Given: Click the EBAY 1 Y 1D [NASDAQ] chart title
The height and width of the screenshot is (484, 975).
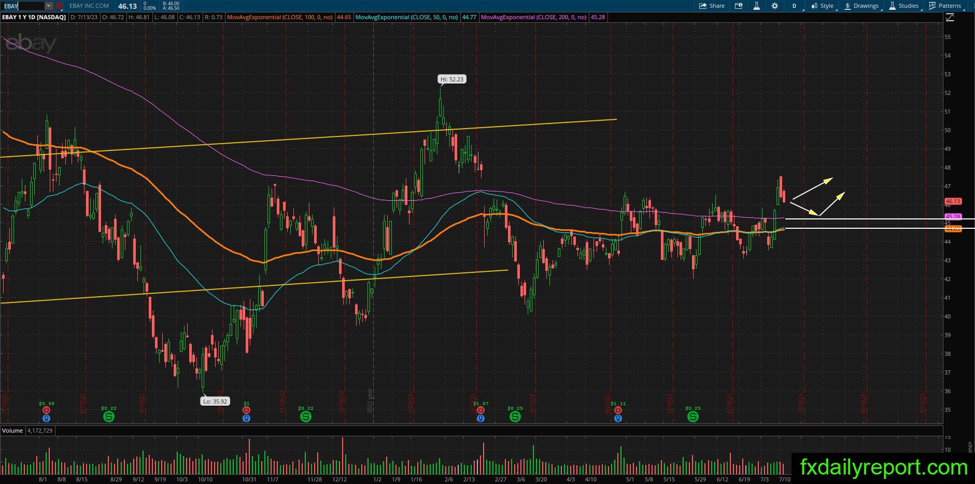Looking at the screenshot, I should tap(34, 17).
